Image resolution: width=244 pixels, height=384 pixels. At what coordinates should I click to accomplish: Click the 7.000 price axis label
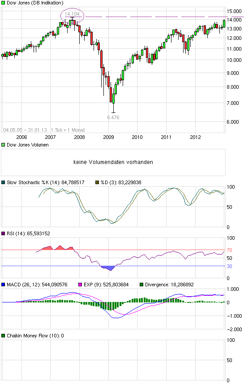233,103
